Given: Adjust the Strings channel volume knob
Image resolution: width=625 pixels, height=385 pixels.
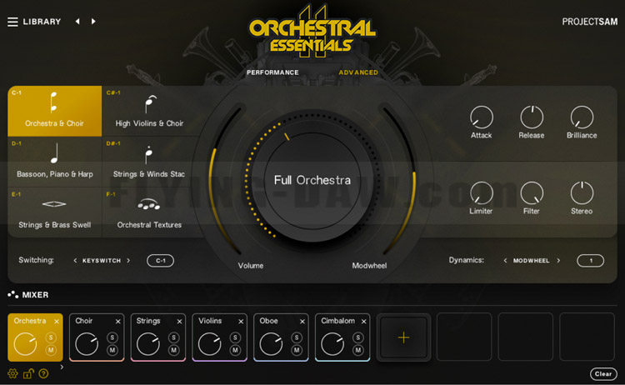Looking at the screenshot, I should (x=147, y=344).
